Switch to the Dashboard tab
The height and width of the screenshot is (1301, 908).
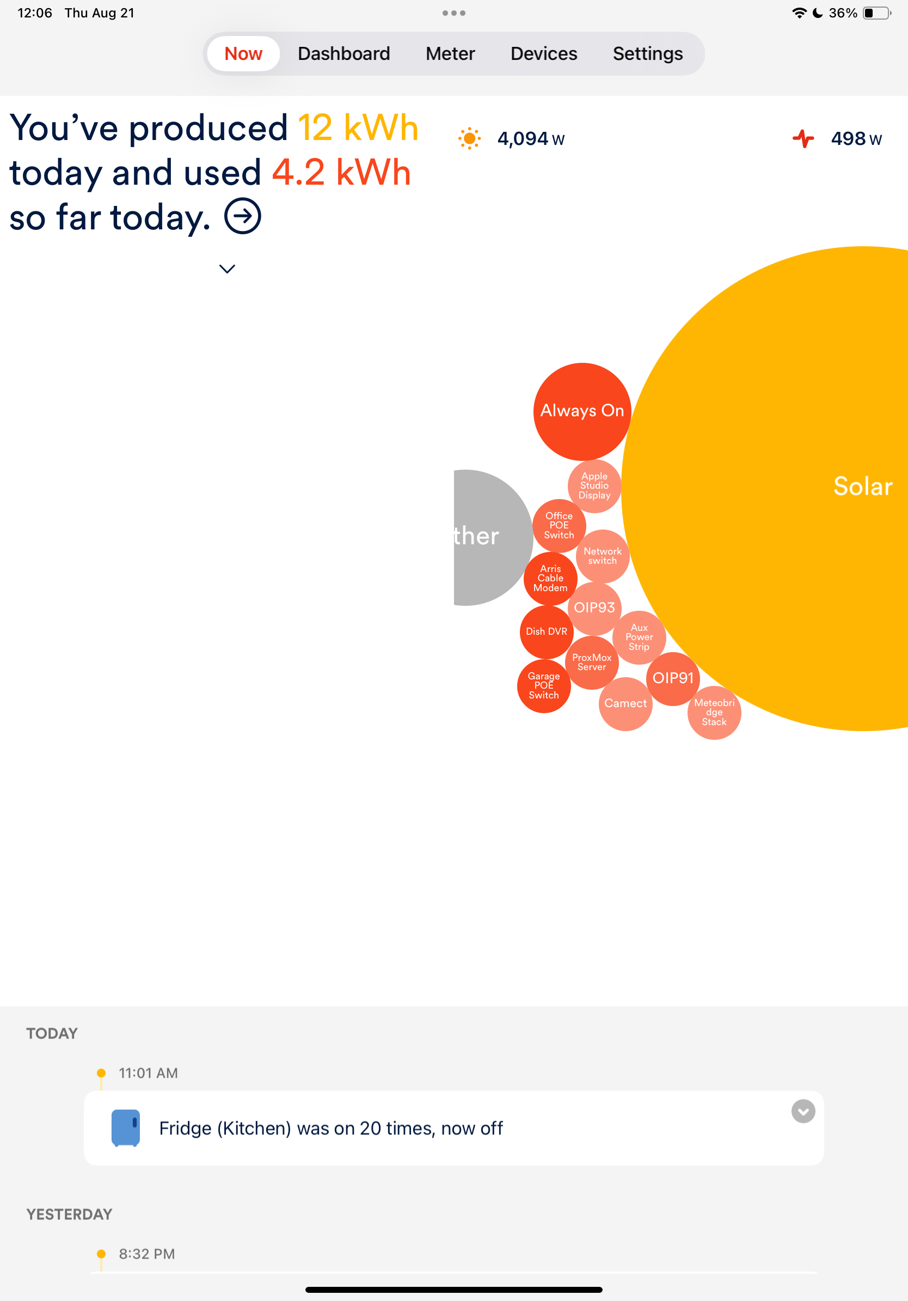pyautogui.click(x=343, y=54)
